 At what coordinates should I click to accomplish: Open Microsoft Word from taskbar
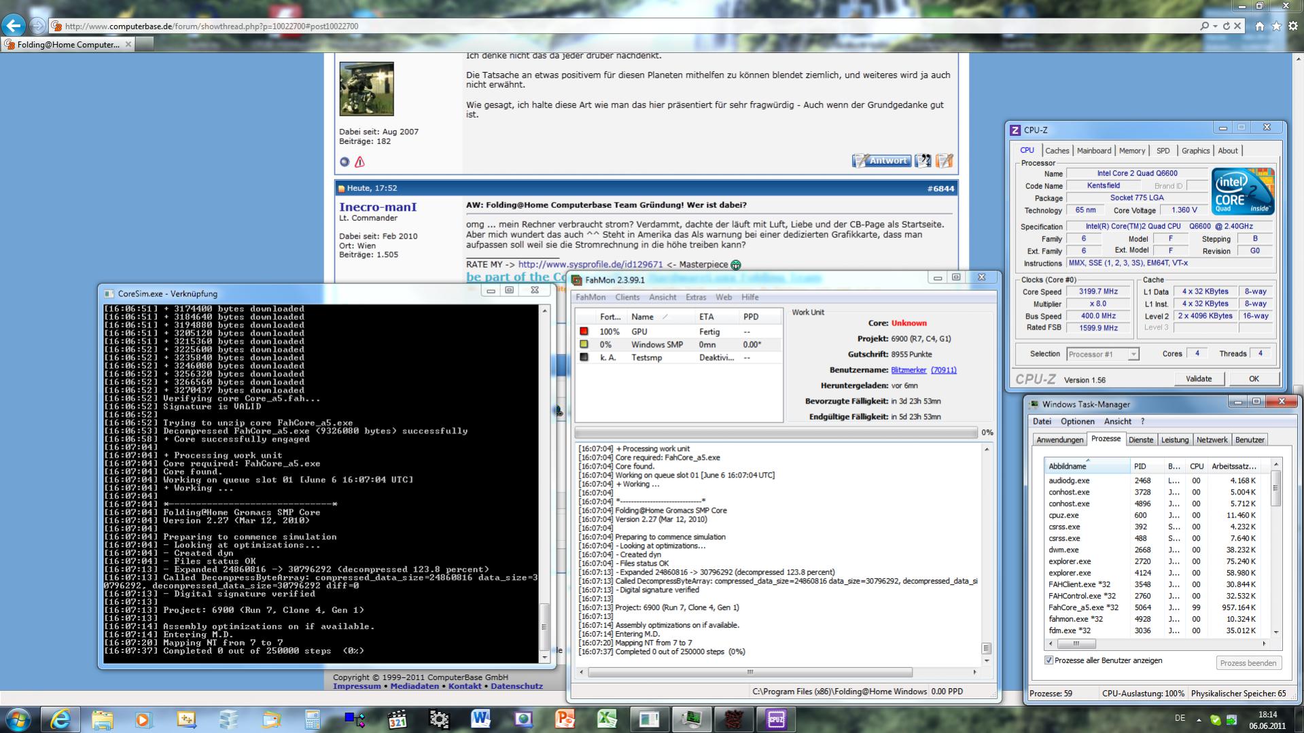click(480, 719)
